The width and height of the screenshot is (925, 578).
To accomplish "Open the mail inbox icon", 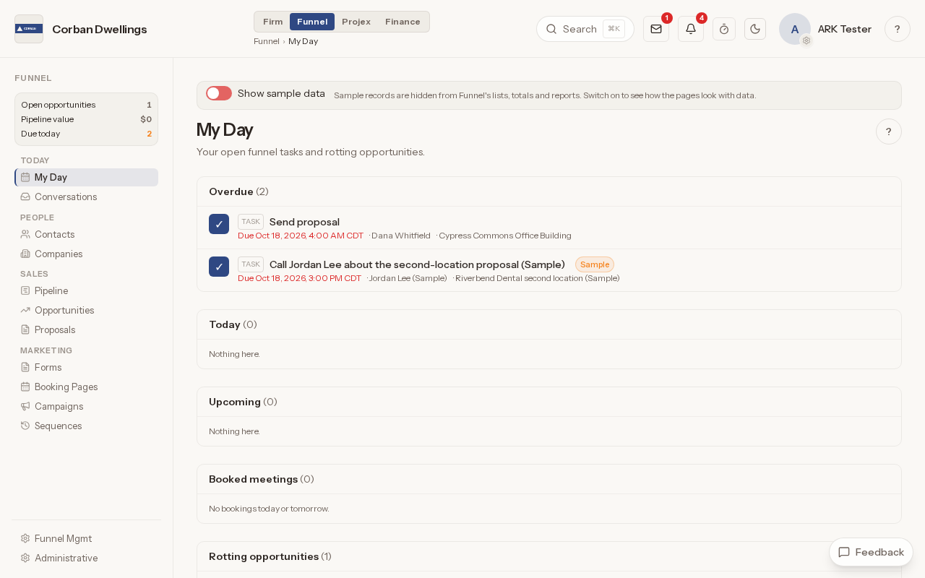I will tap(656, 29).
